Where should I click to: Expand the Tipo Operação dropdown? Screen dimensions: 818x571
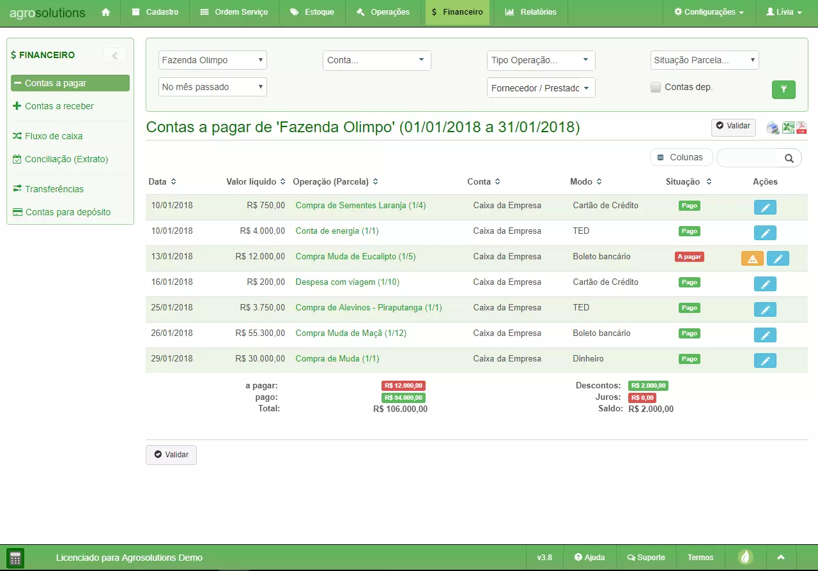pos(541,61)
